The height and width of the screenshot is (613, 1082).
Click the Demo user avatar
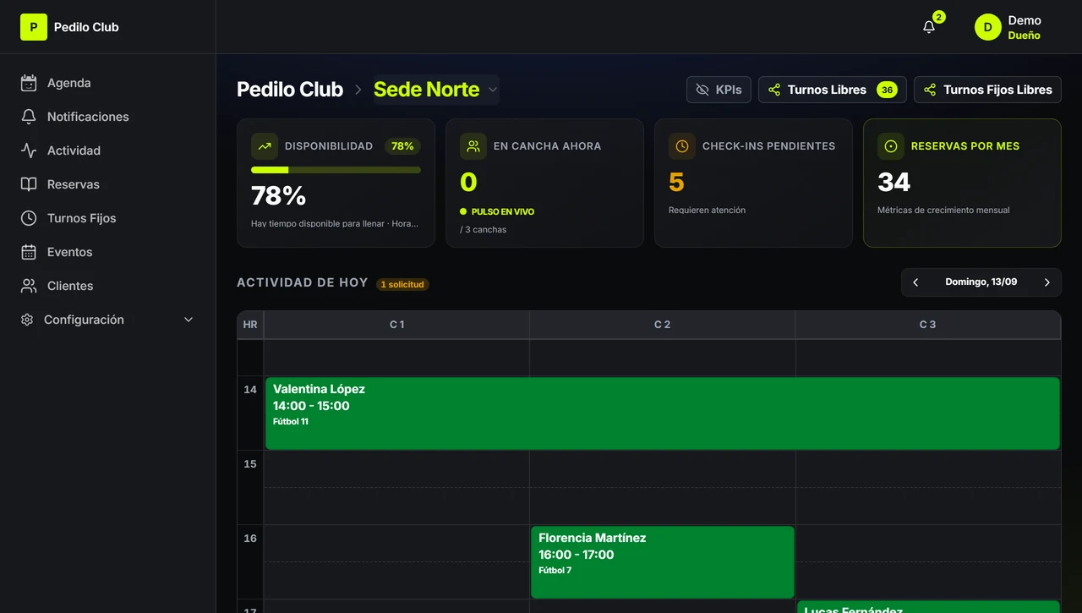point(987,27)
